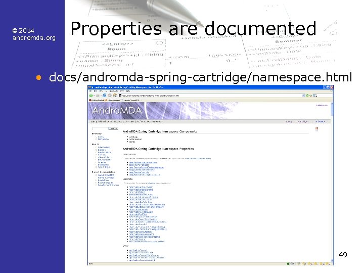Click the blue Reload button in browser toolbar

[x=105, y=96]
